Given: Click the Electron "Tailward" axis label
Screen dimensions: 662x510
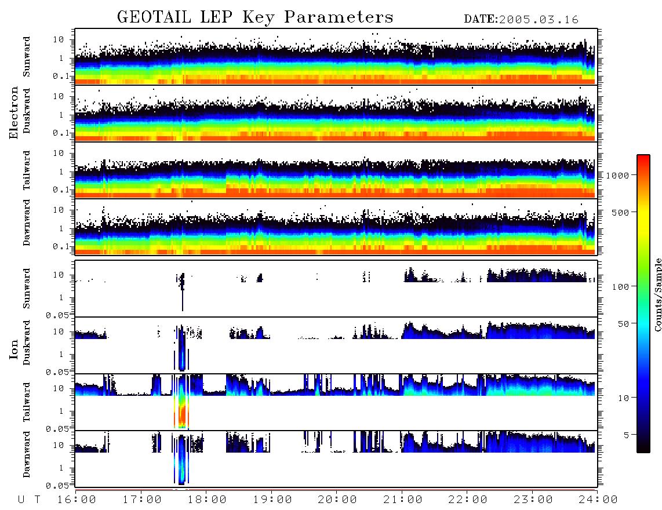Looking at the screenshot, I should pos(27,170).
